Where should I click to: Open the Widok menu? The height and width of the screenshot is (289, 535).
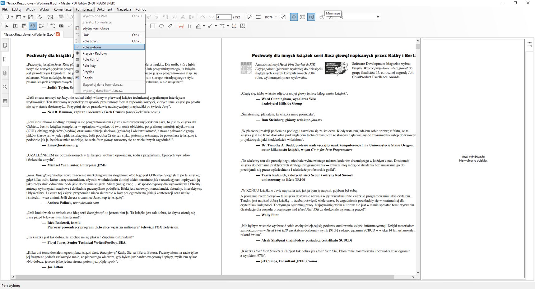pos(30,9)
